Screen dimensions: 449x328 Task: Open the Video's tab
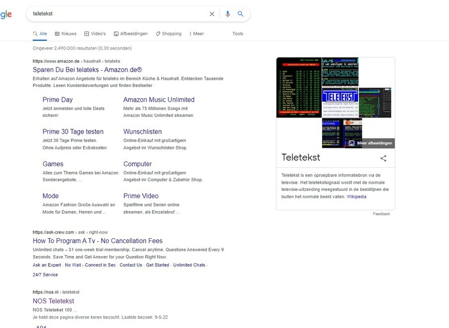click(95, 34)
